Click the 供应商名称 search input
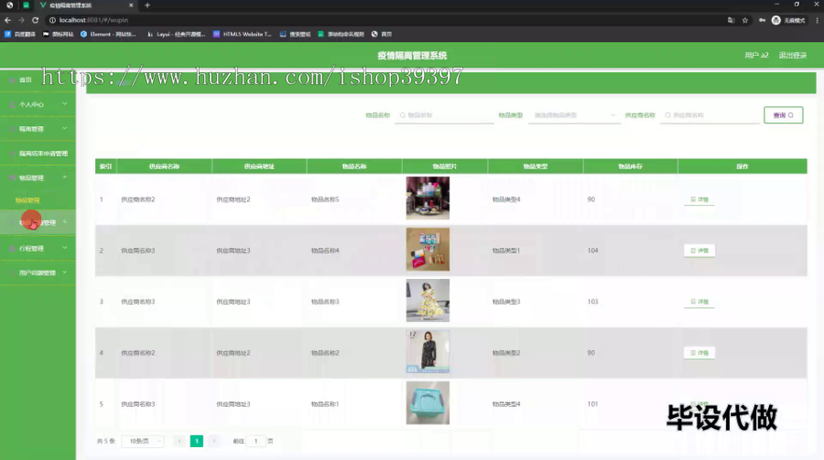 710,115
